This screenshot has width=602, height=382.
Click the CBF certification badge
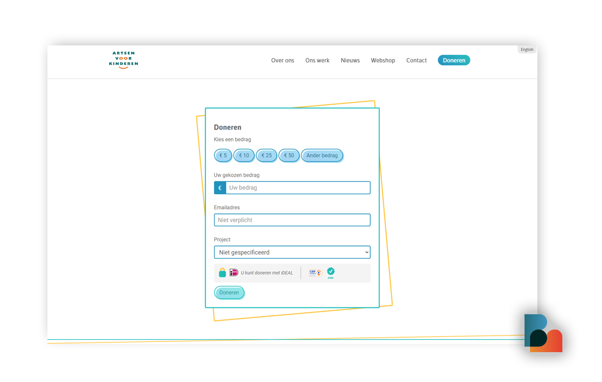[315, 273]
